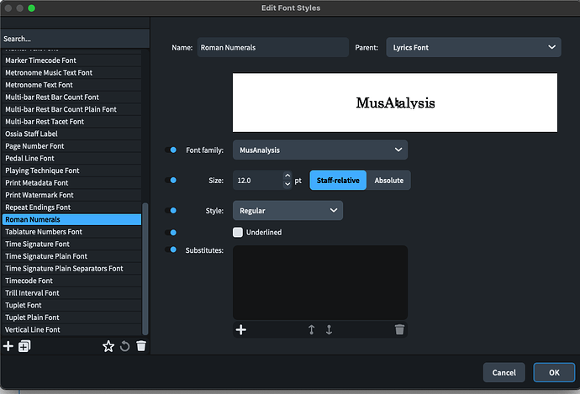580x394 pixels.
Task: Move substitute font down
Action: 329,329
